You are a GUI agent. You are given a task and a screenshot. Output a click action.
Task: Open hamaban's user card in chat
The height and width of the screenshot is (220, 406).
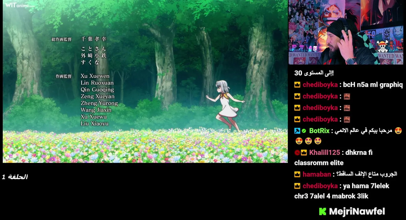click(317, 174)
